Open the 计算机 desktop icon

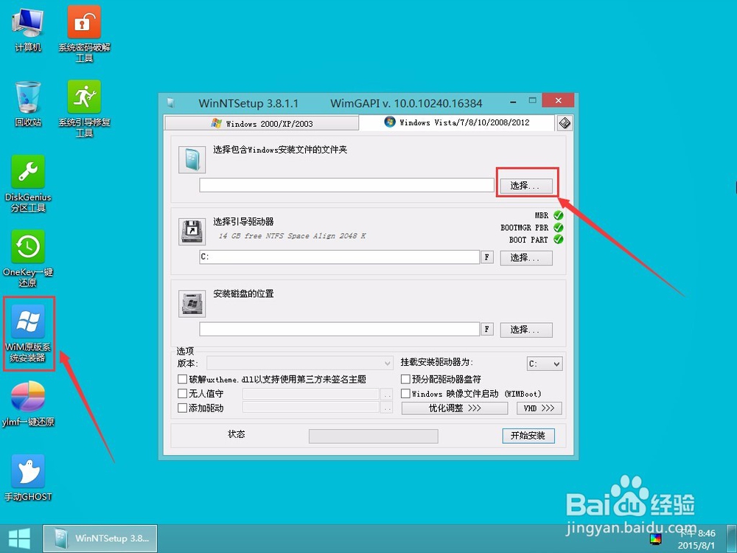click(28, 30)
